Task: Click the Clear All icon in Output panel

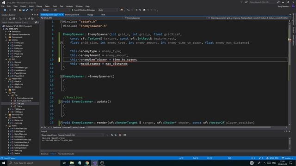Action: pyautogui.click(x=120, y=135)
